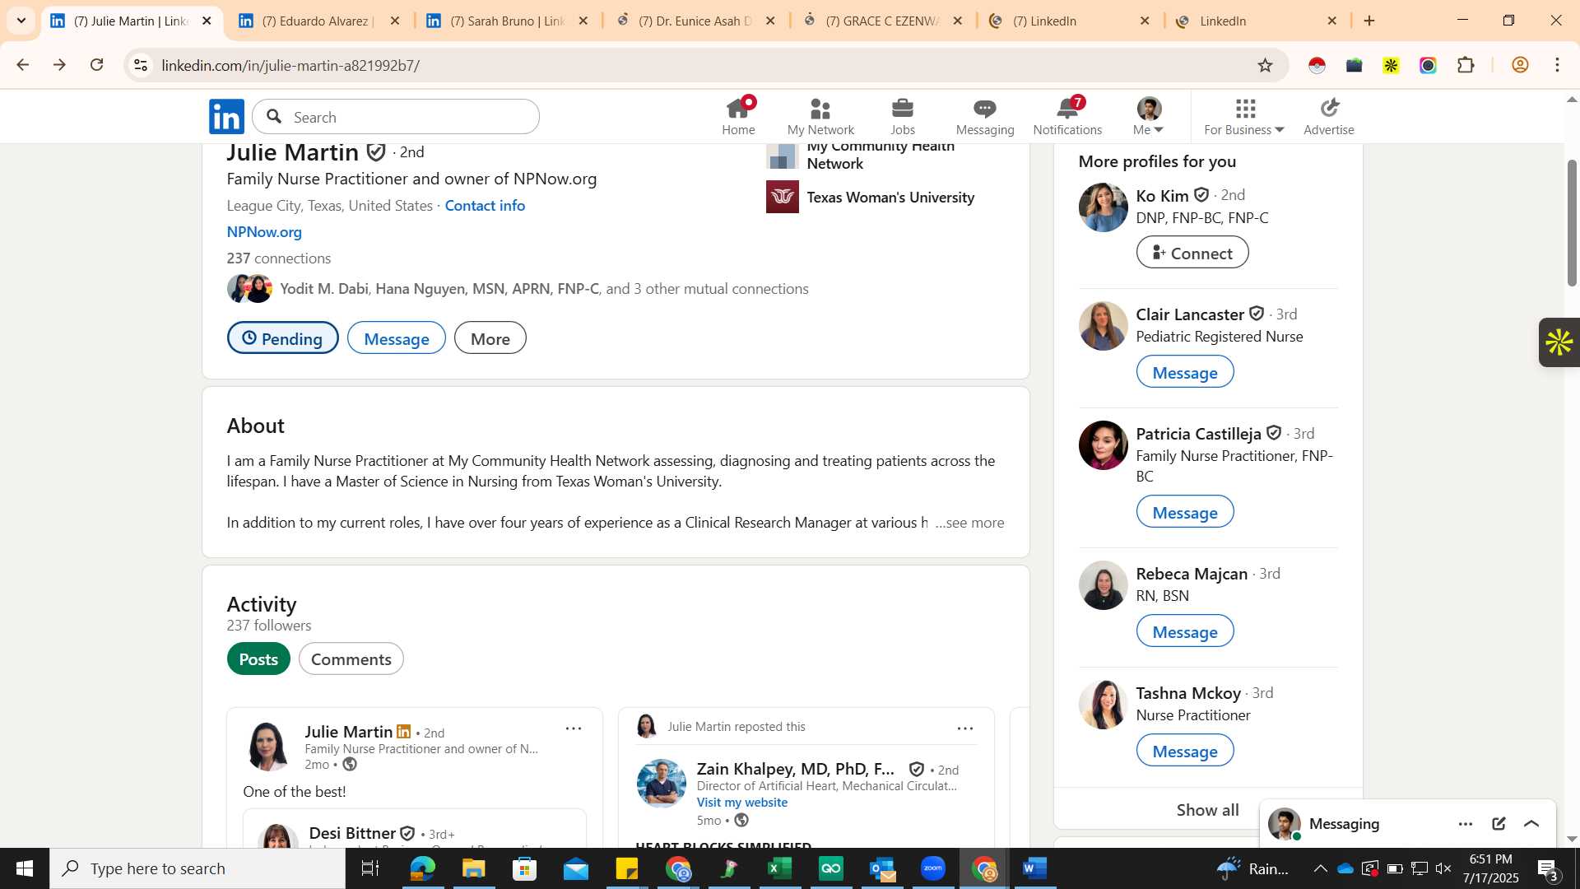Message Tashna Mckoy
Viewport: 1580px width, 889px height.
tap(1184, 751)
